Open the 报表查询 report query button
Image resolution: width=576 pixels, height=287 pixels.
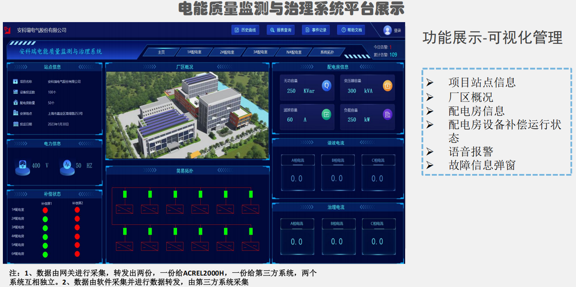pyautogui.click(x=281, y=30)
